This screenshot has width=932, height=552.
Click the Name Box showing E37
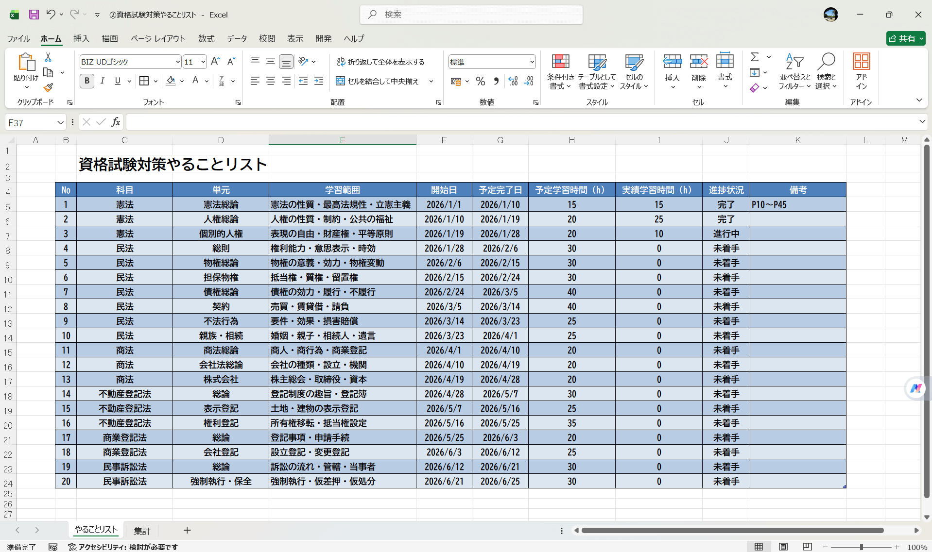[32, 122]
